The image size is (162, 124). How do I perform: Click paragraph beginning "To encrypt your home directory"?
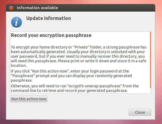coord(79,56)
